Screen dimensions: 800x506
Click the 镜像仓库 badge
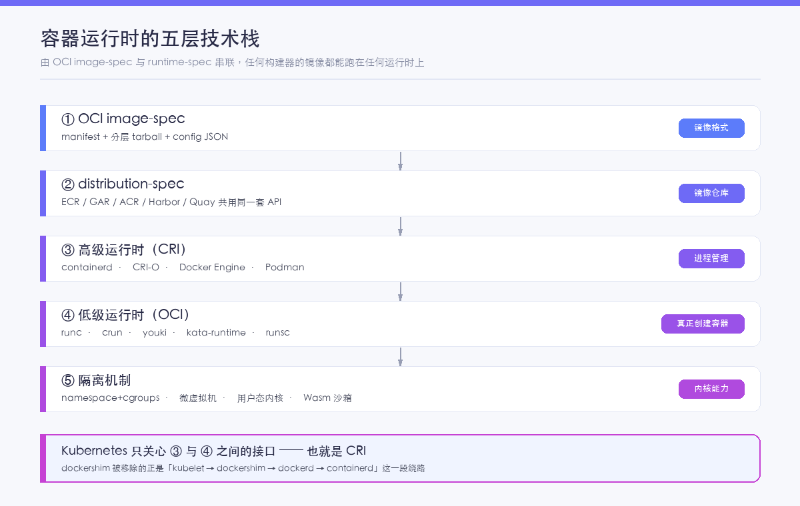click(711, 193)
